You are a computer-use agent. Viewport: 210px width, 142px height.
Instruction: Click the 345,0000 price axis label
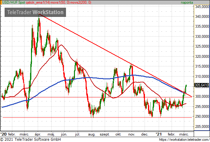pyautogui.click(x=202, y=6)
